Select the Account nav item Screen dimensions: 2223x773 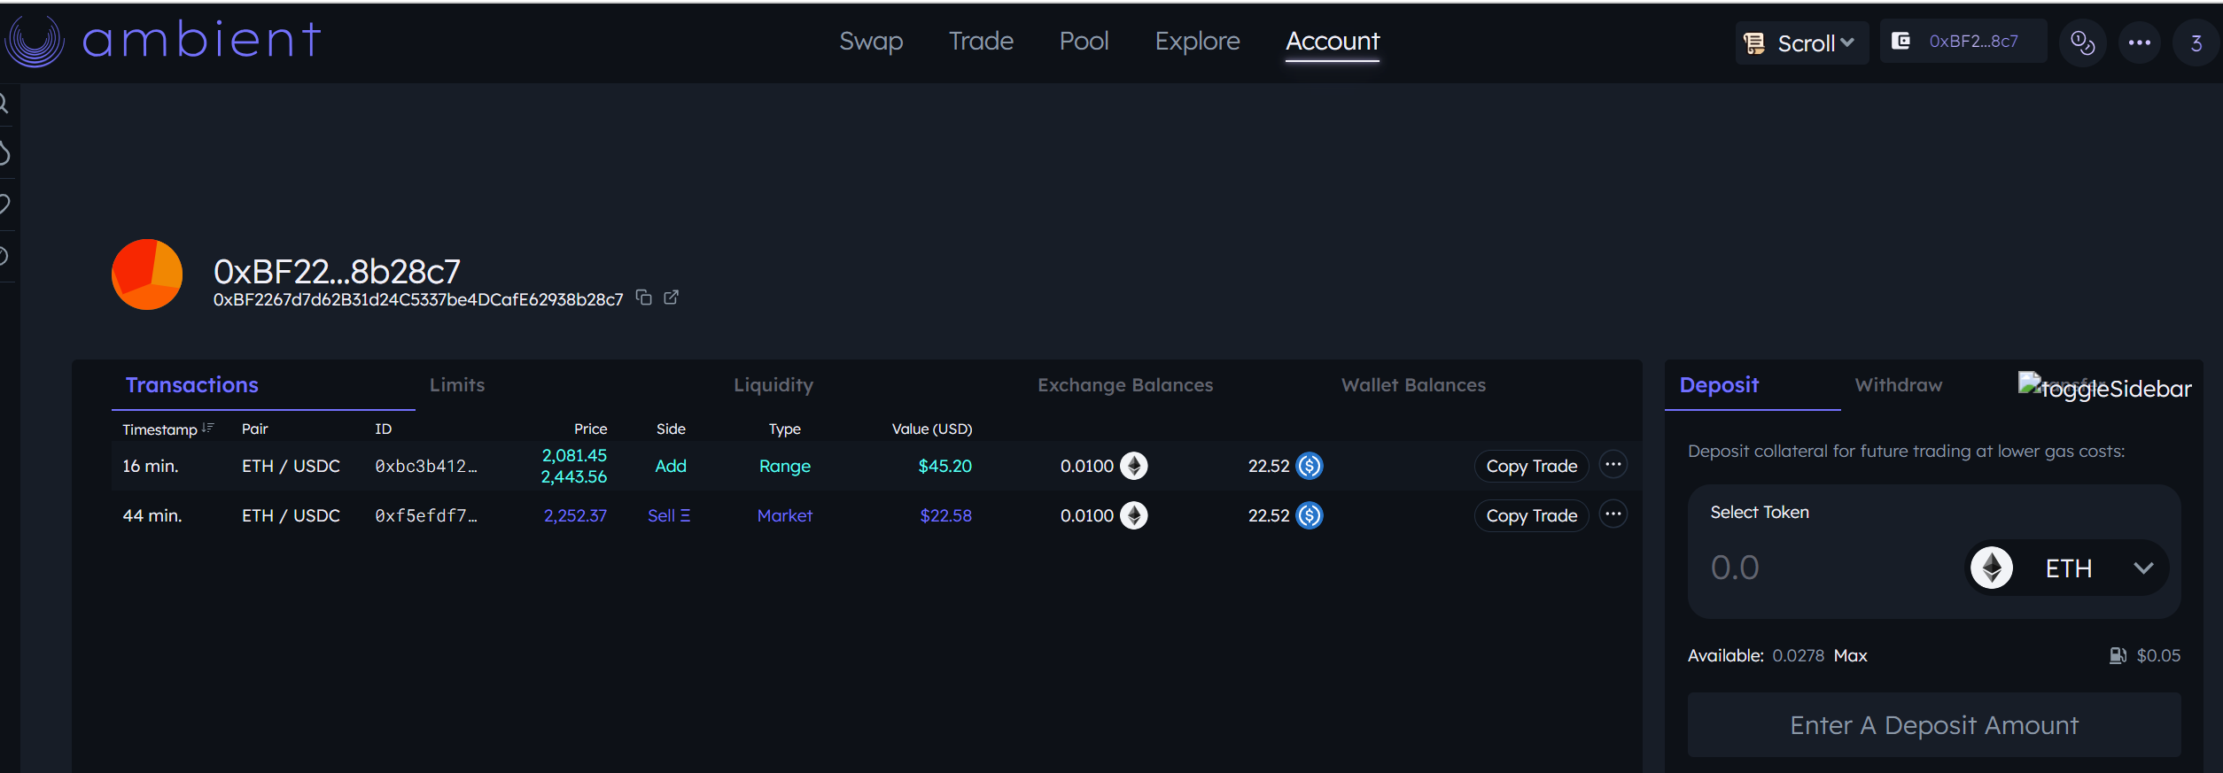(x=1333, y=42)
